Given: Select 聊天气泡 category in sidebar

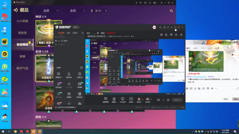Looking at the screenshot, I should (x=22, y=68).
